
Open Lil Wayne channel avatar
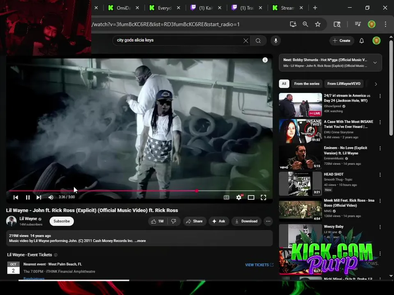coord(11,221)
